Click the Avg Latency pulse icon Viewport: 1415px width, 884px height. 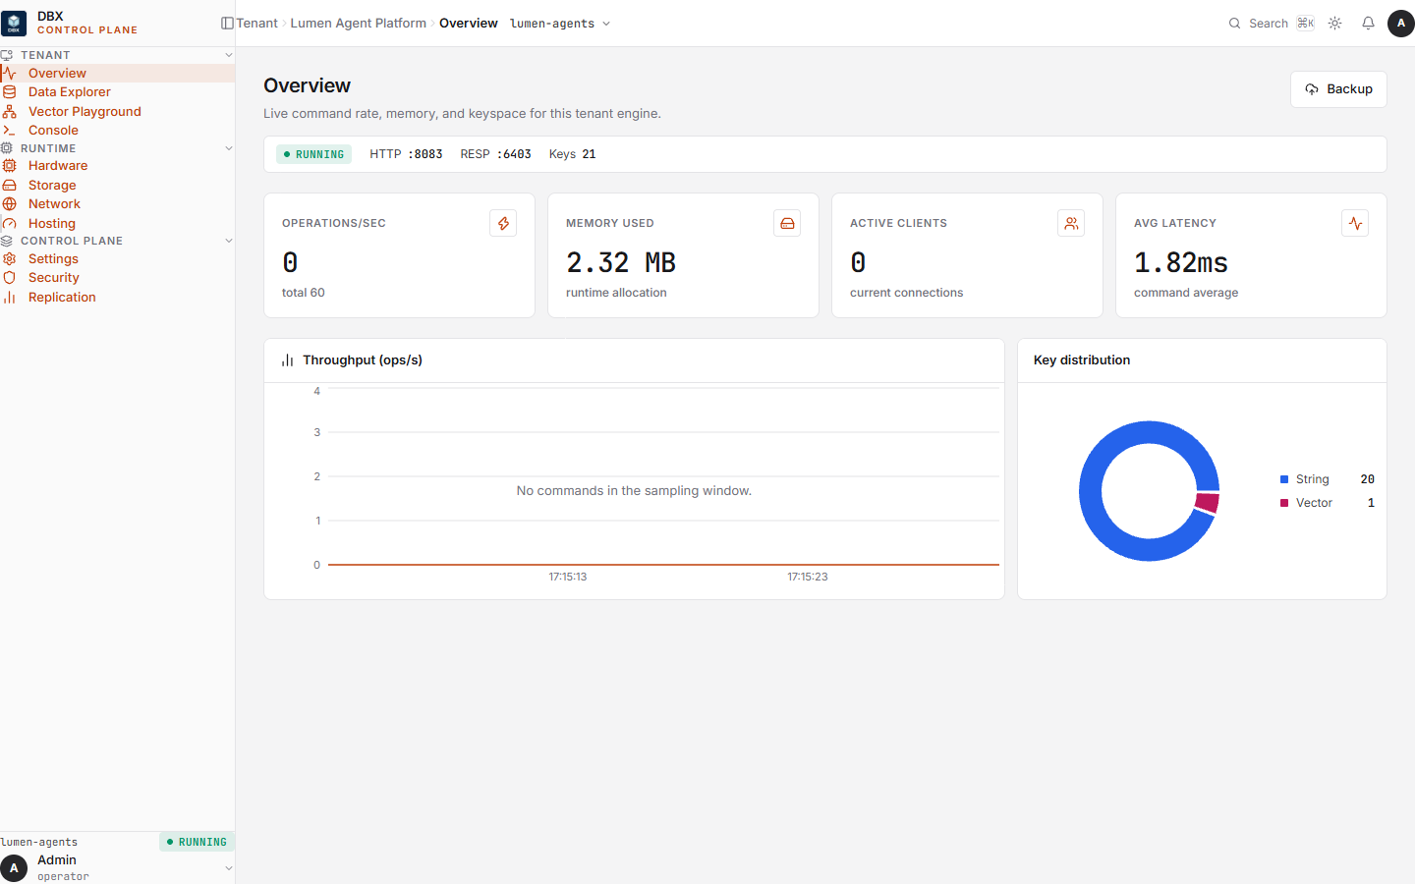pyautogui.click(x=1355, y=223)
